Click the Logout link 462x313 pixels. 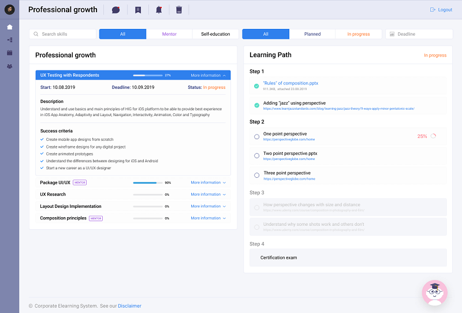445,10
